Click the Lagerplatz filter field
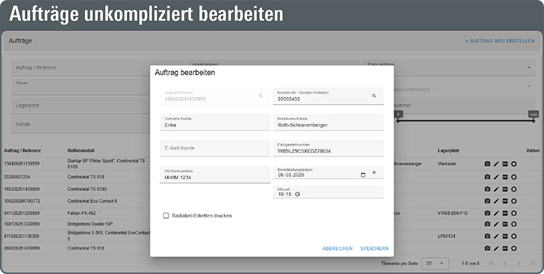Viewport: 544px width, 274px height. (x=80, y=105)
